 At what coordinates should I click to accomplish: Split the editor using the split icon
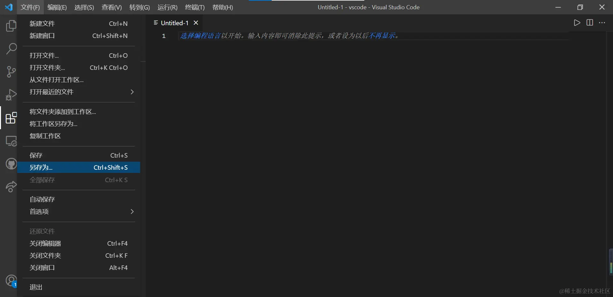point(590,23)
